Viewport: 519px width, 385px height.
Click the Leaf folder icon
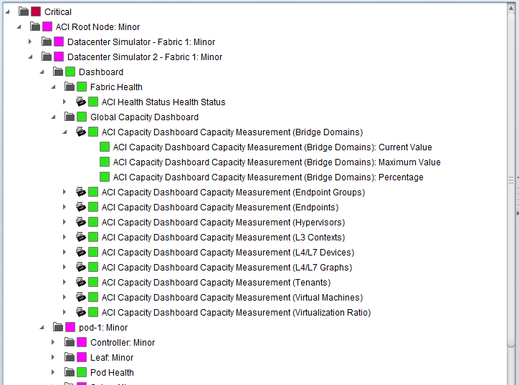(70, 357)
